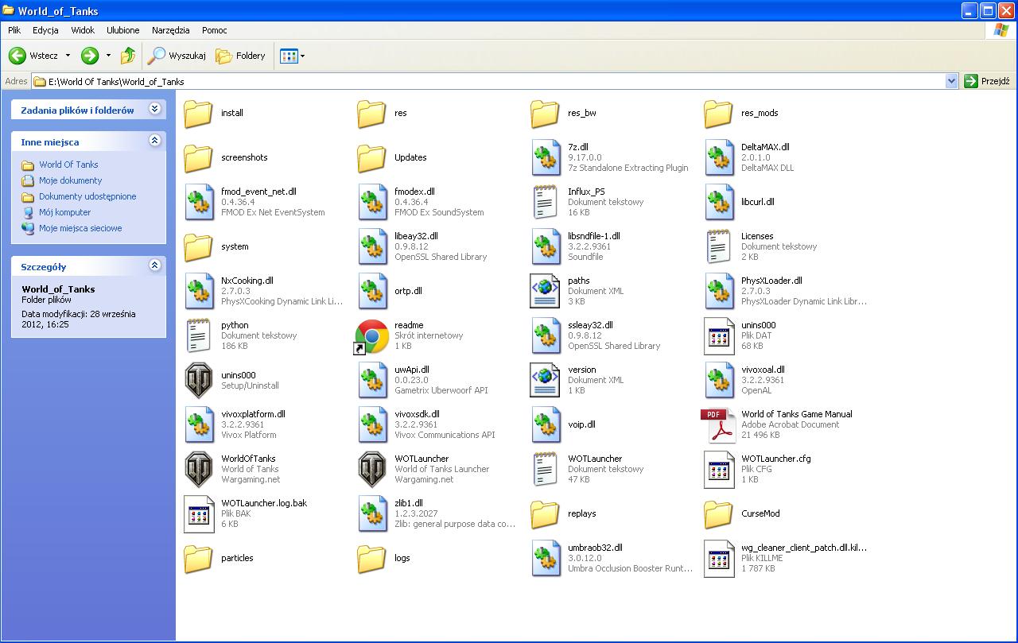The height and width of the screenshot is (643, 1018).
Task: Open the Wstecz history dropdown arrow
Action: pyautogui.click(x=68, y=56)
